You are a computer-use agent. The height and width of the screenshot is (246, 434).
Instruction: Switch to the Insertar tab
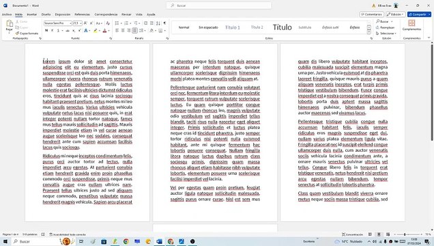coord(32,14)
